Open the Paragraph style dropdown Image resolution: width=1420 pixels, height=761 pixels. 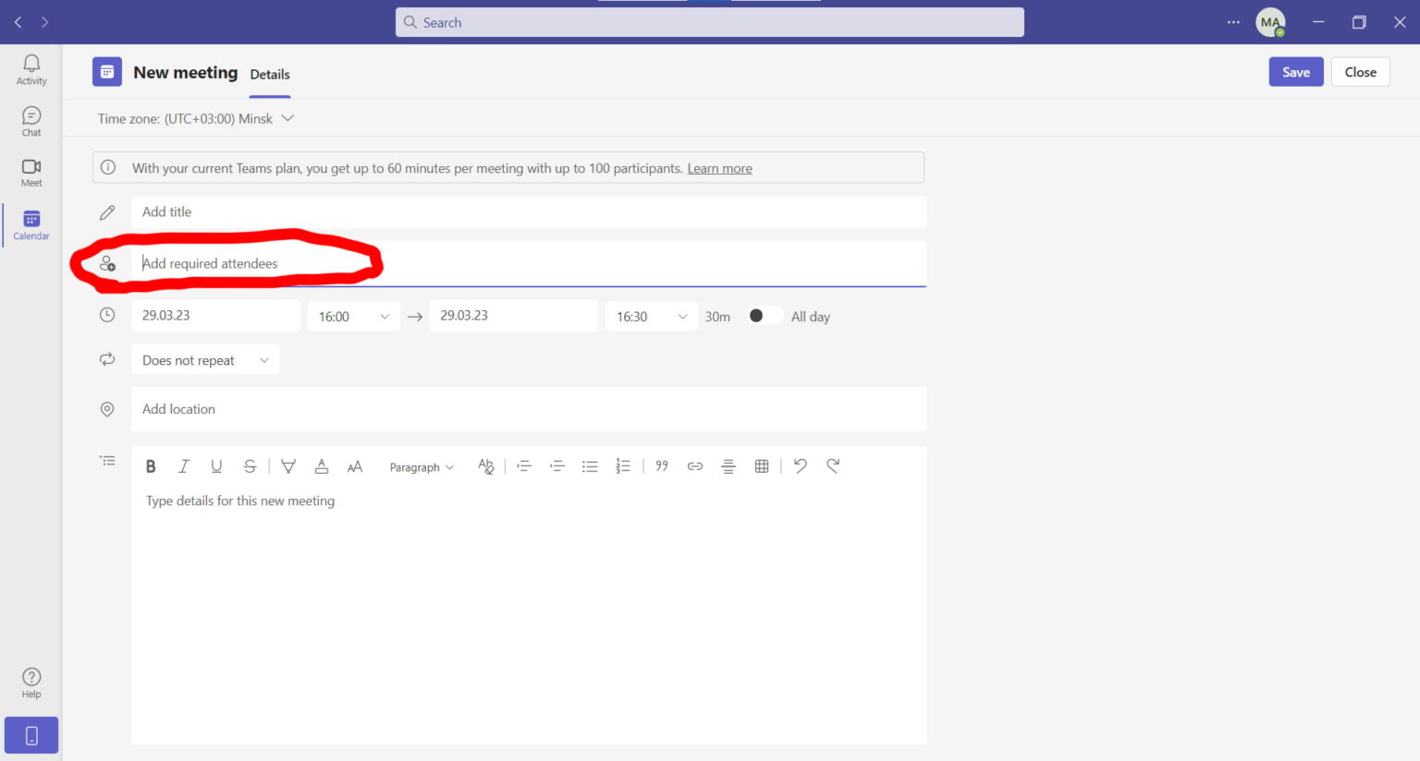[422, 467]
